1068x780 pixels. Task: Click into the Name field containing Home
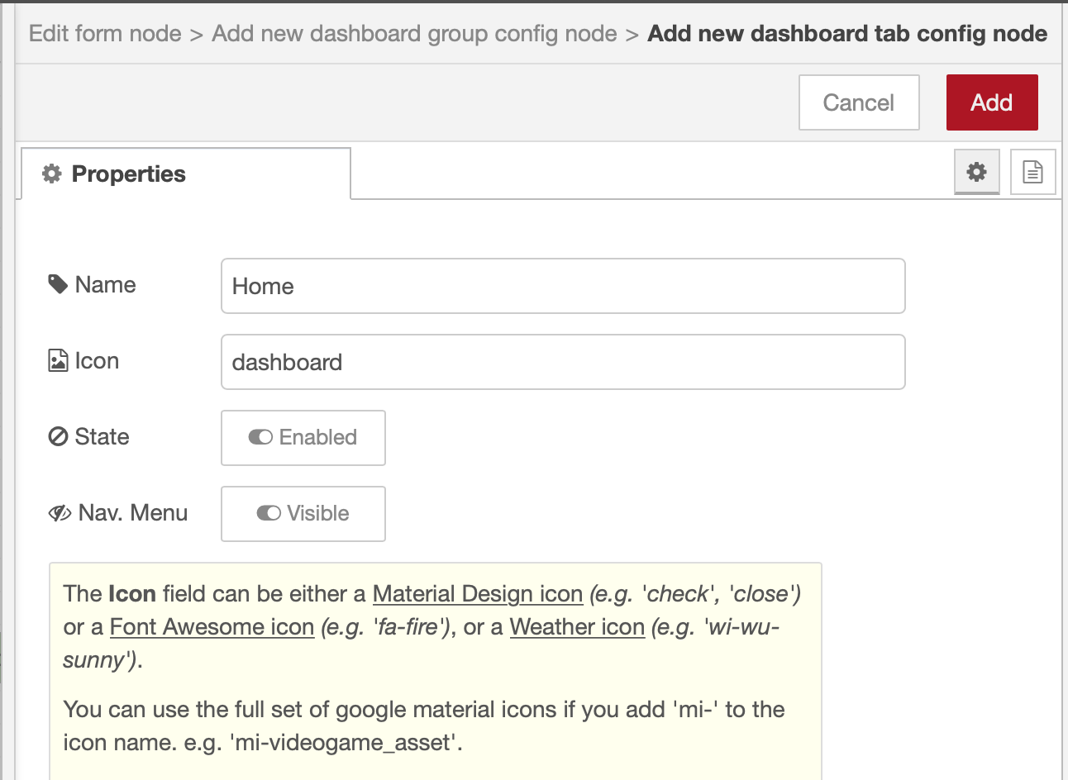pyautogui.click(x=563, y=286)
